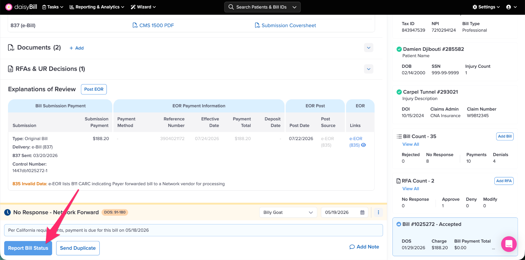Open the e-EOR (835) link
Screen dimensions: 525x260
click(x=356, y=142)
